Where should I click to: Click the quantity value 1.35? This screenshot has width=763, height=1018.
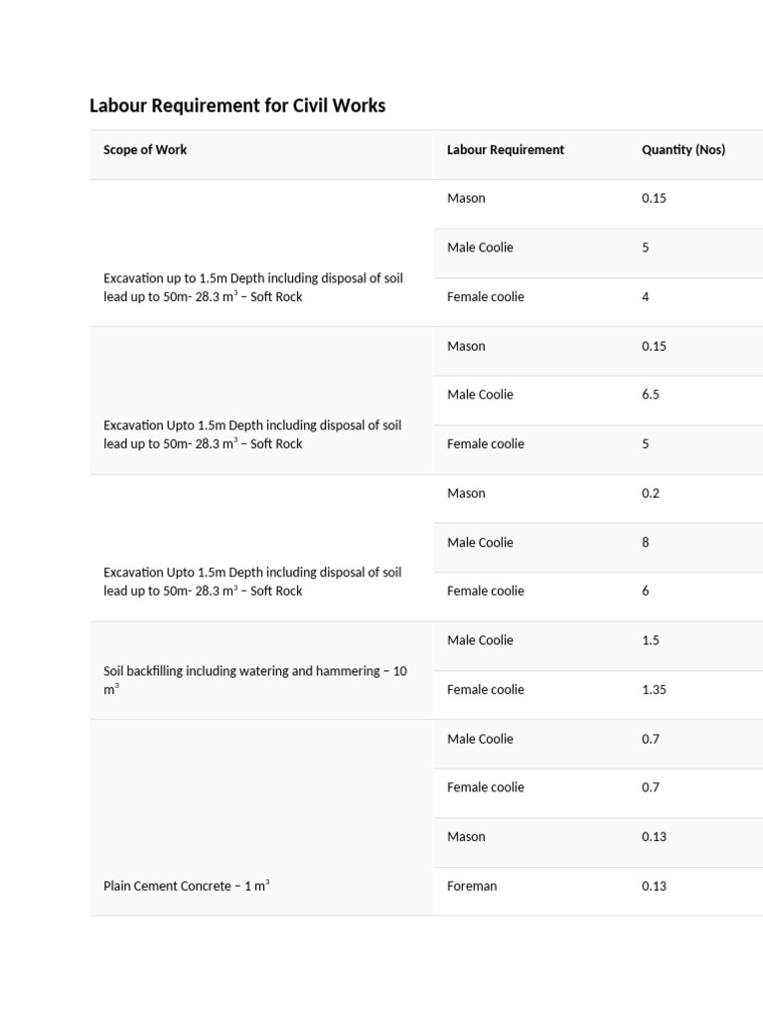(x=654, y=690)
